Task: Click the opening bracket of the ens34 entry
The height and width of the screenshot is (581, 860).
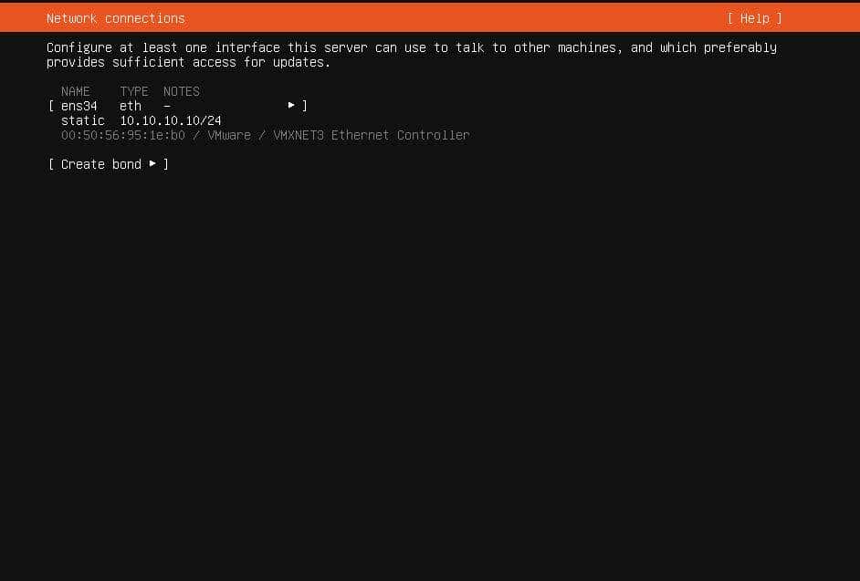Action: (50, 105)
